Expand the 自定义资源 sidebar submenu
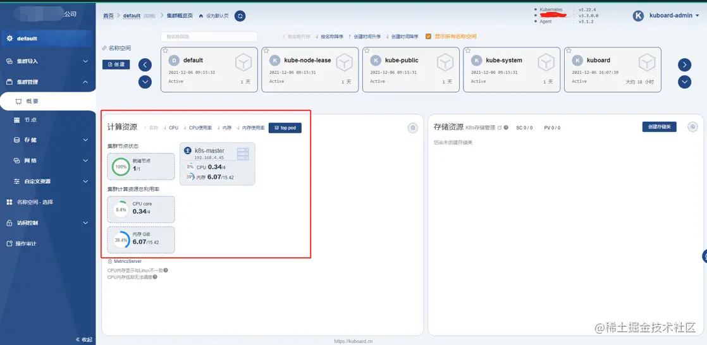This screenshot has height=345, width=707. tap(48, 181)
